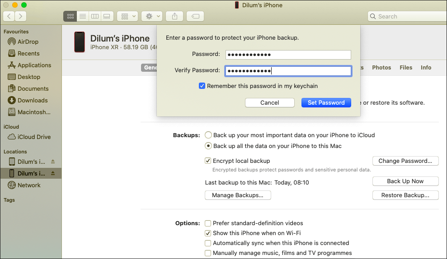This screenshot has width=447, height=259.
Task: Click the Manage Backups... button
Action: [x=238, y=195]
